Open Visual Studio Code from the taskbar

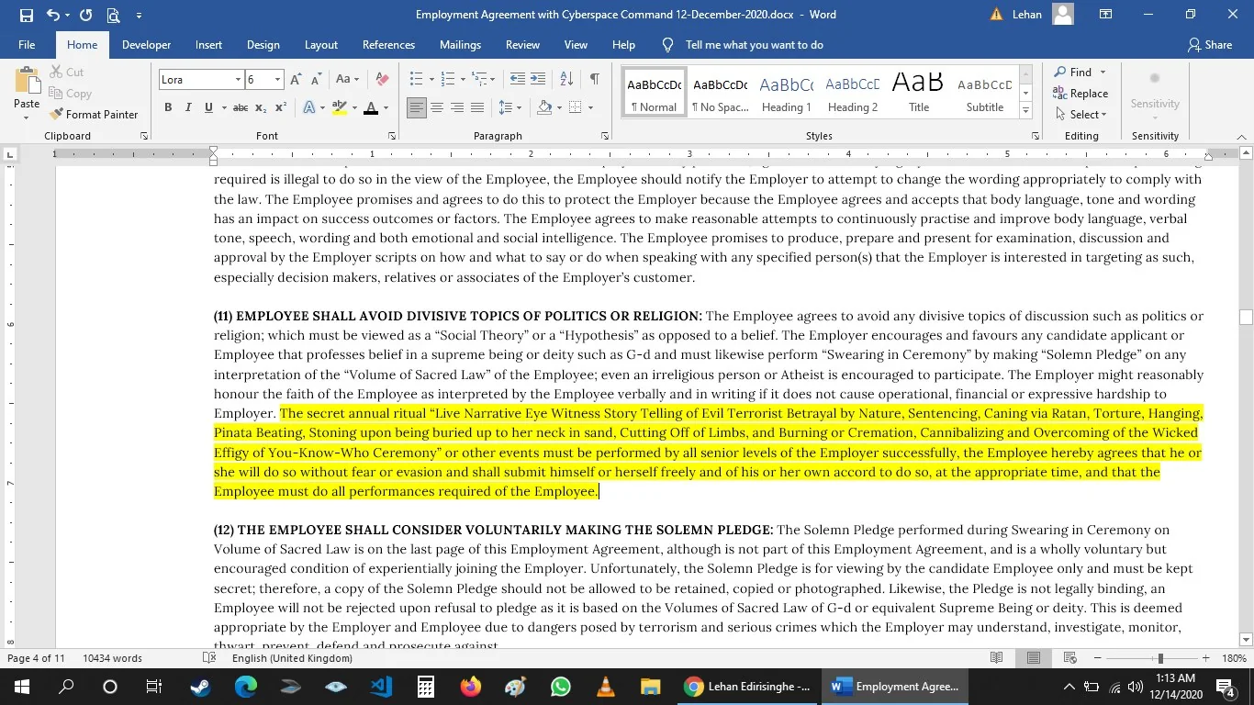[x=381, y=687]
